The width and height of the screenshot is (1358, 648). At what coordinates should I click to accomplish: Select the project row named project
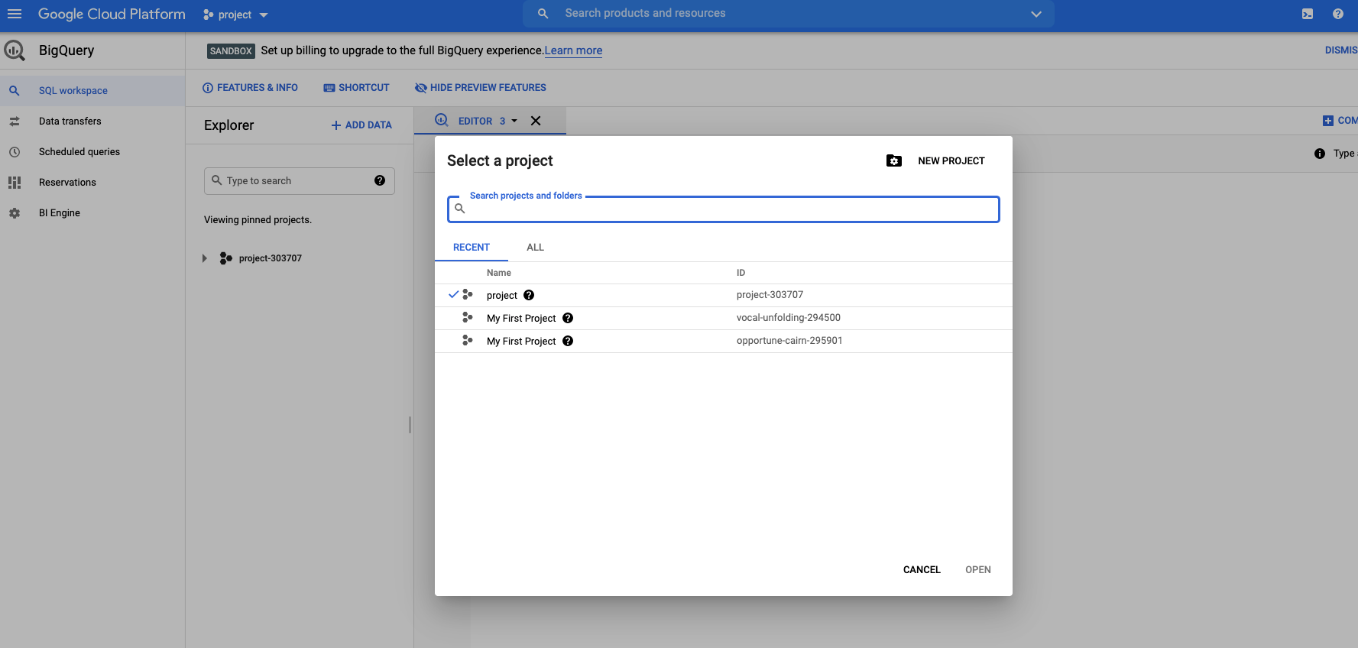[724, 295]
